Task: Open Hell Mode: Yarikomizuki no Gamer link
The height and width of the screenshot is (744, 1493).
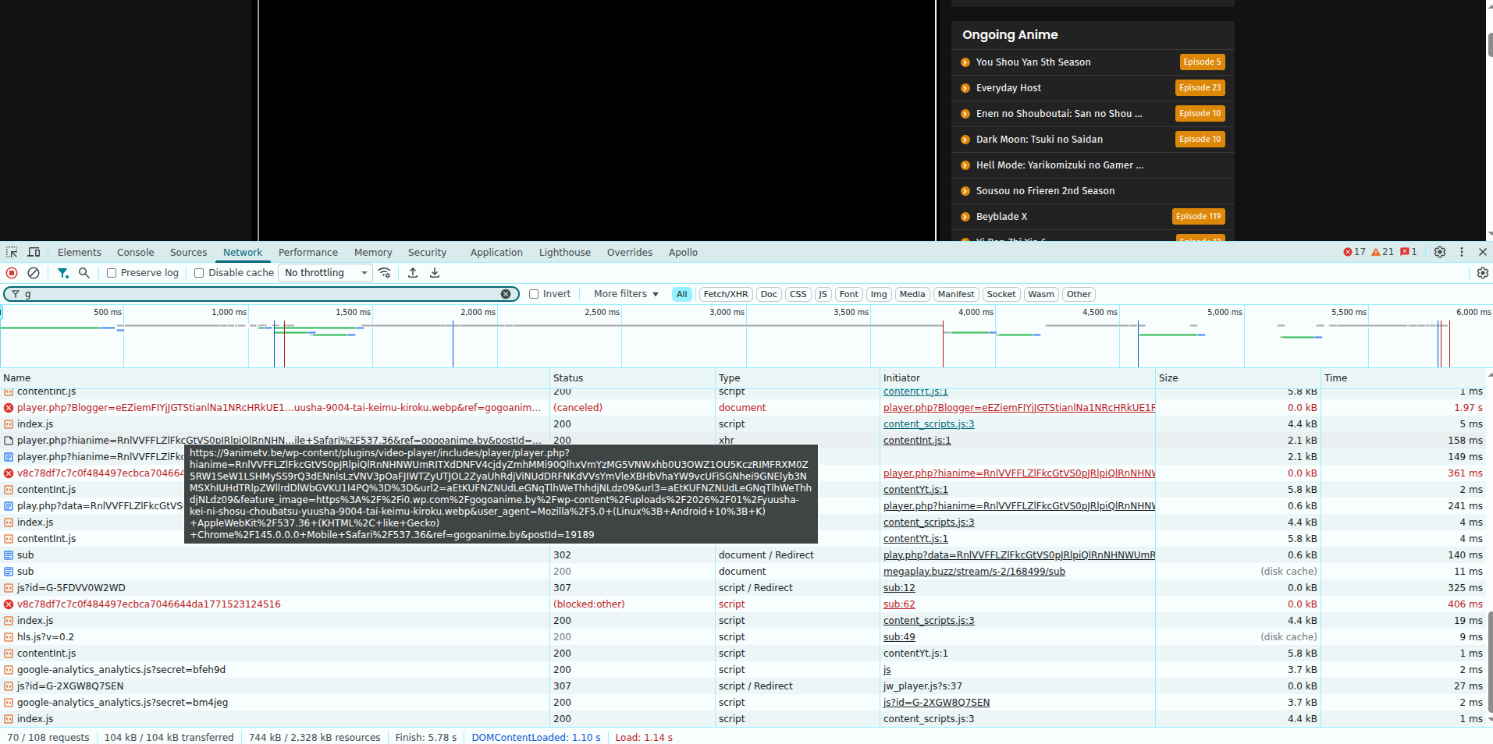Action: coord(1060,165)
